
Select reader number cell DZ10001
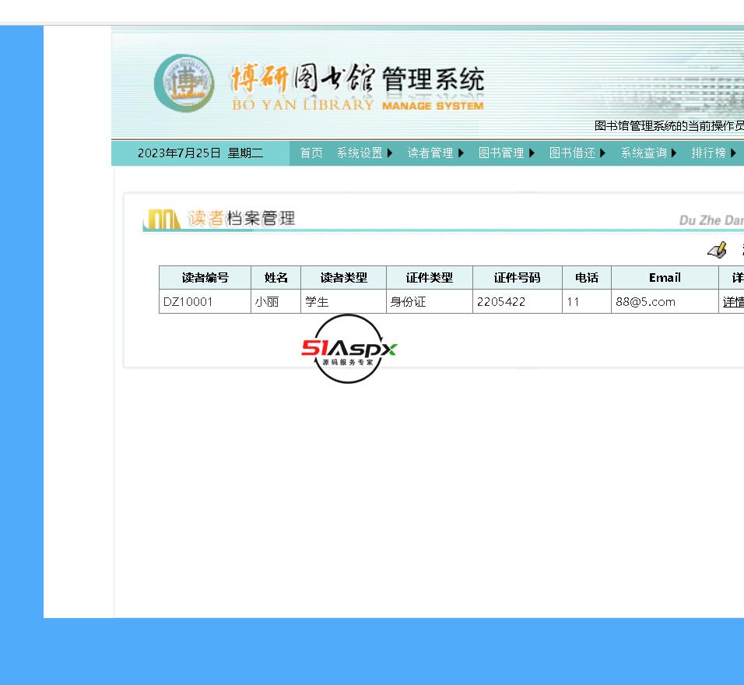(x=205, y=302)
